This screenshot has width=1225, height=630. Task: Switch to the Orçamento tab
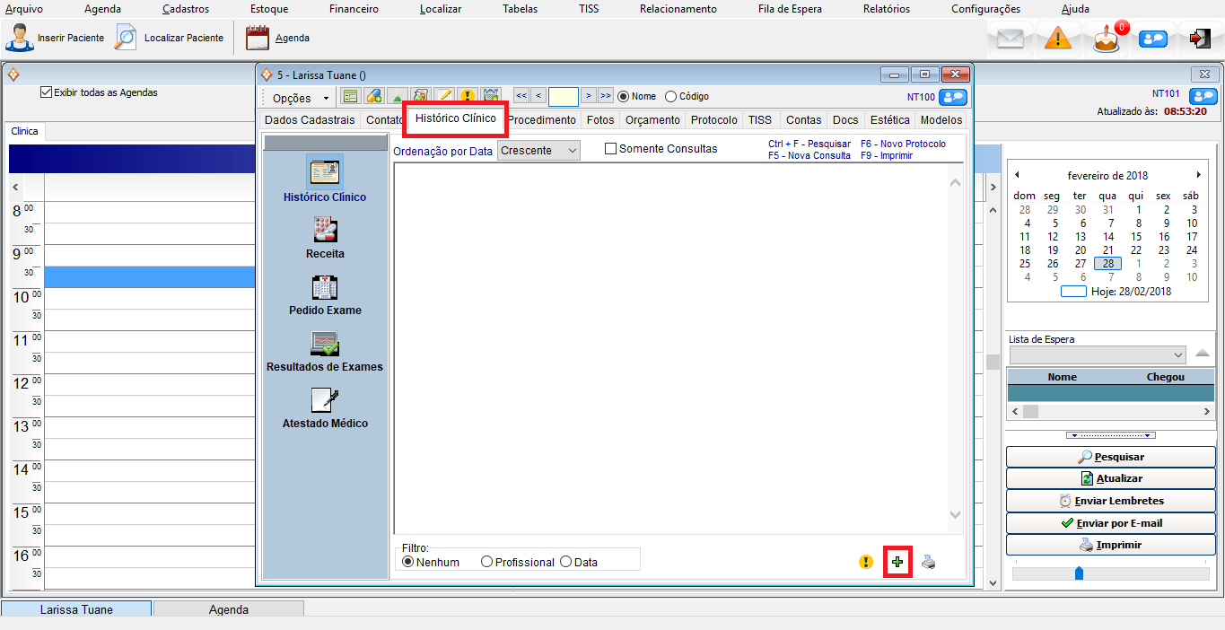652,120
